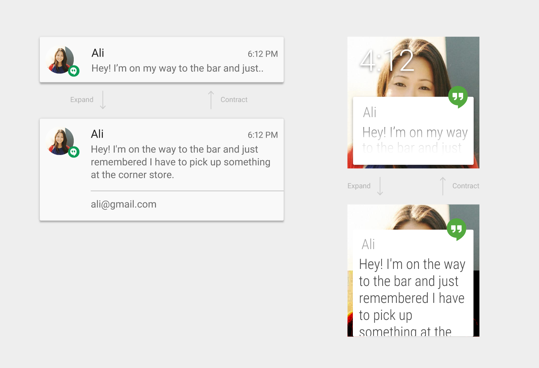Click the Hangouts badge on the collapsed notification avatar

pos(74,71)
